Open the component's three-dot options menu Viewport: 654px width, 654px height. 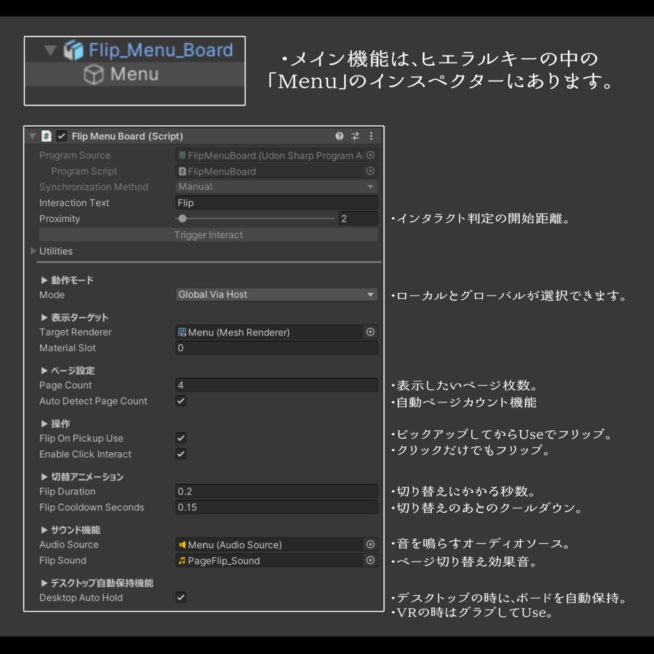(x=371, y=135)
